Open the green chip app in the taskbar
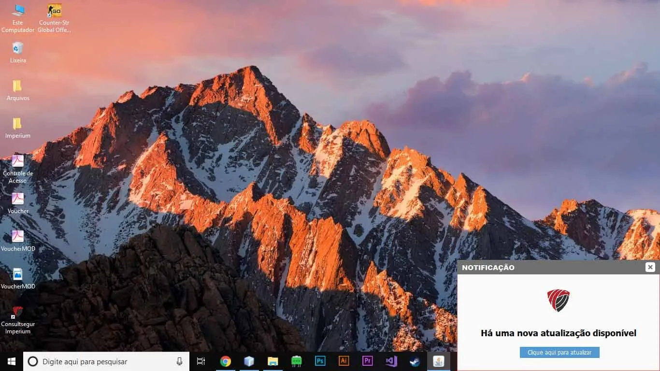Screen dimensions: 660x371 click(297, 361)
